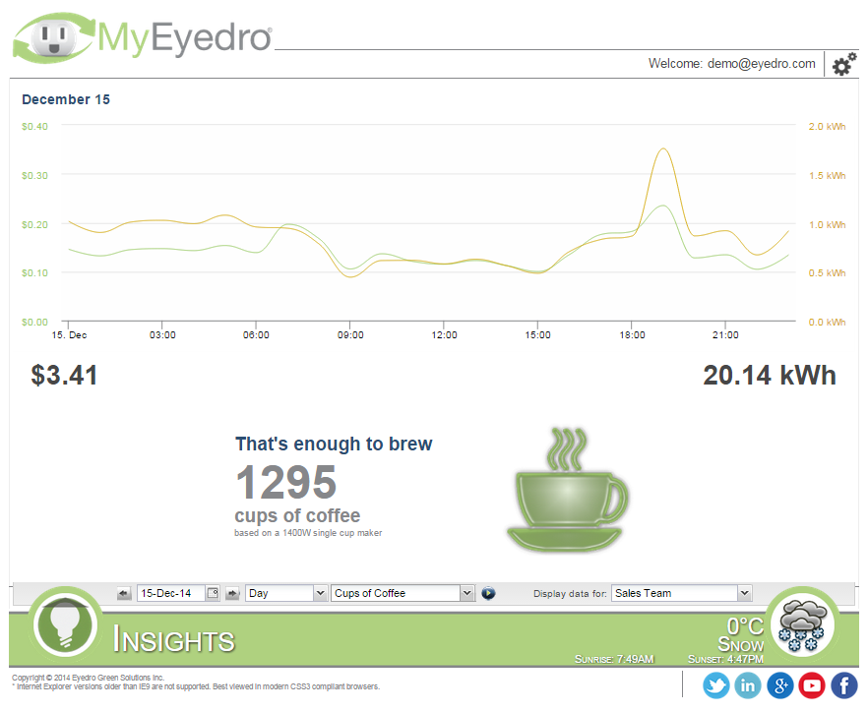Image resolution: width=868 pixels, height=712 pixels.
Task: Open the Facebook social icon
Action: tap(844, 686)
